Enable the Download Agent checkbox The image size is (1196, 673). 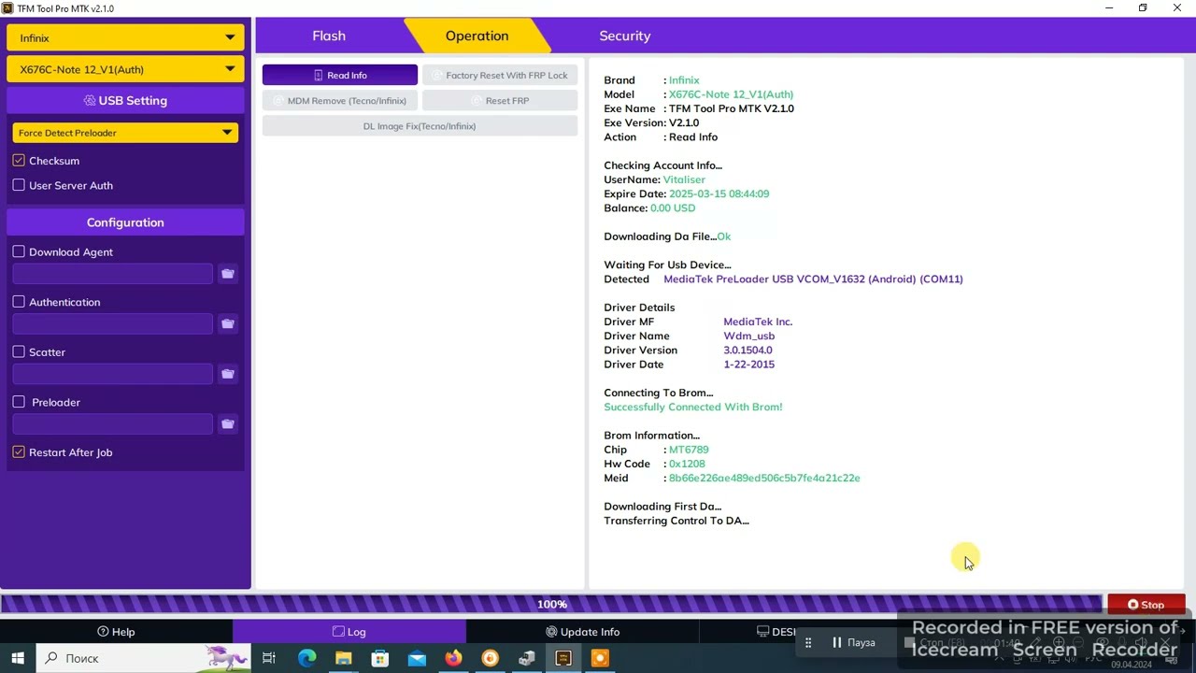[19, 251]
